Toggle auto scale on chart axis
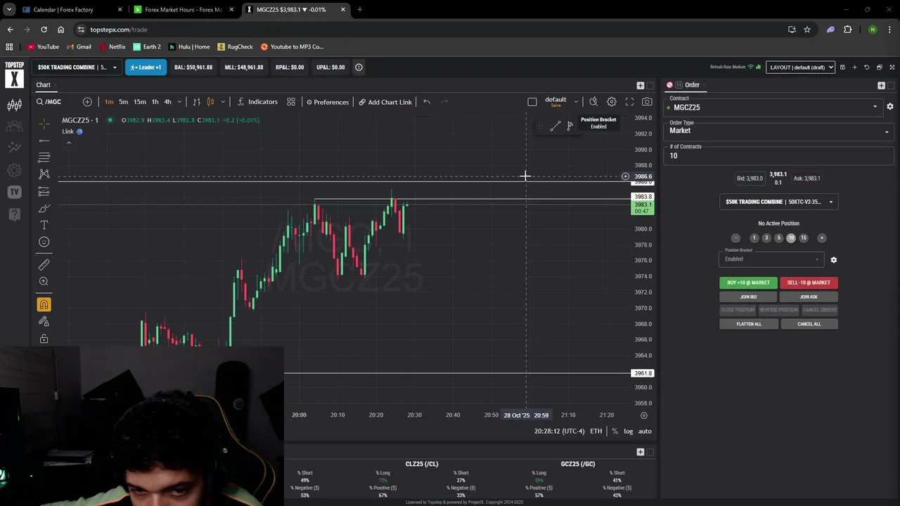This screenshot has width=900, height=506. [645, 432]
